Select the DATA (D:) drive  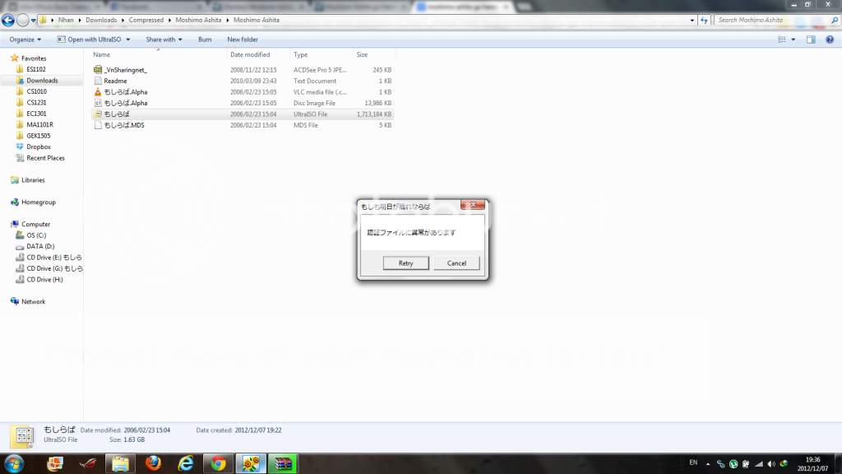[x=40, y=246]
